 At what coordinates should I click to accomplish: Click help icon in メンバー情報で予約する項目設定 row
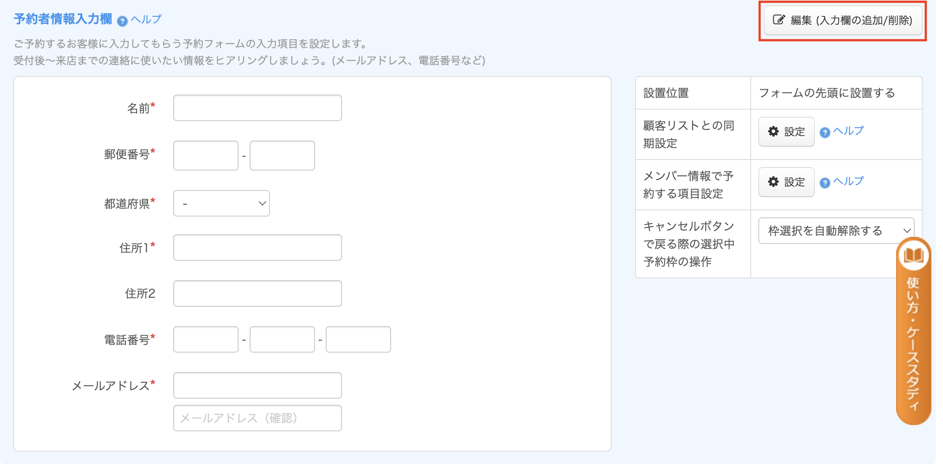825,183
